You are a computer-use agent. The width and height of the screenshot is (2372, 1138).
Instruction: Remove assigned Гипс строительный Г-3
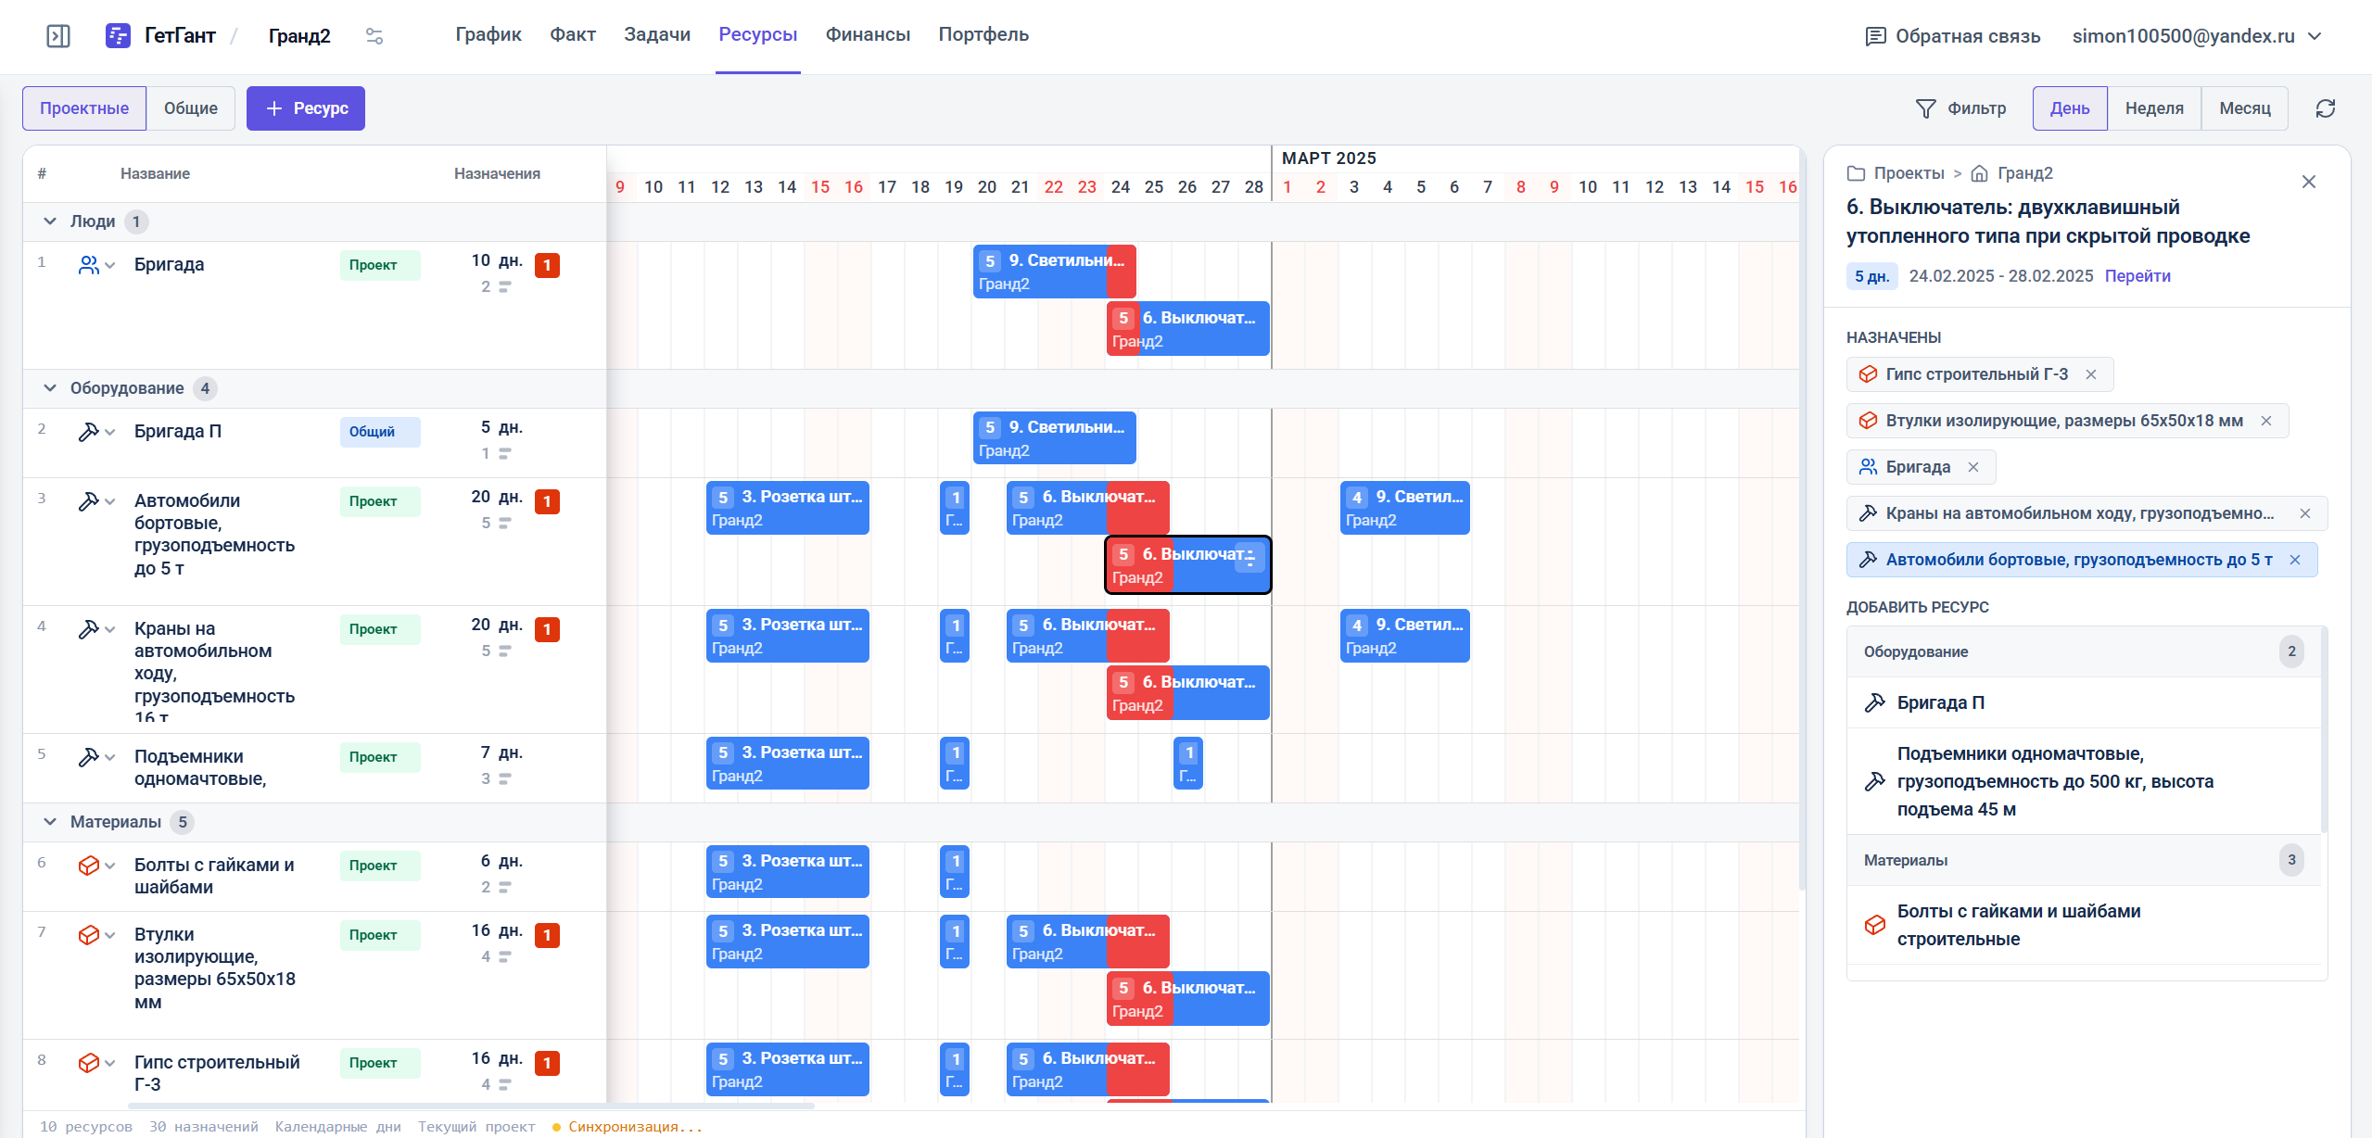point(2091,374)
